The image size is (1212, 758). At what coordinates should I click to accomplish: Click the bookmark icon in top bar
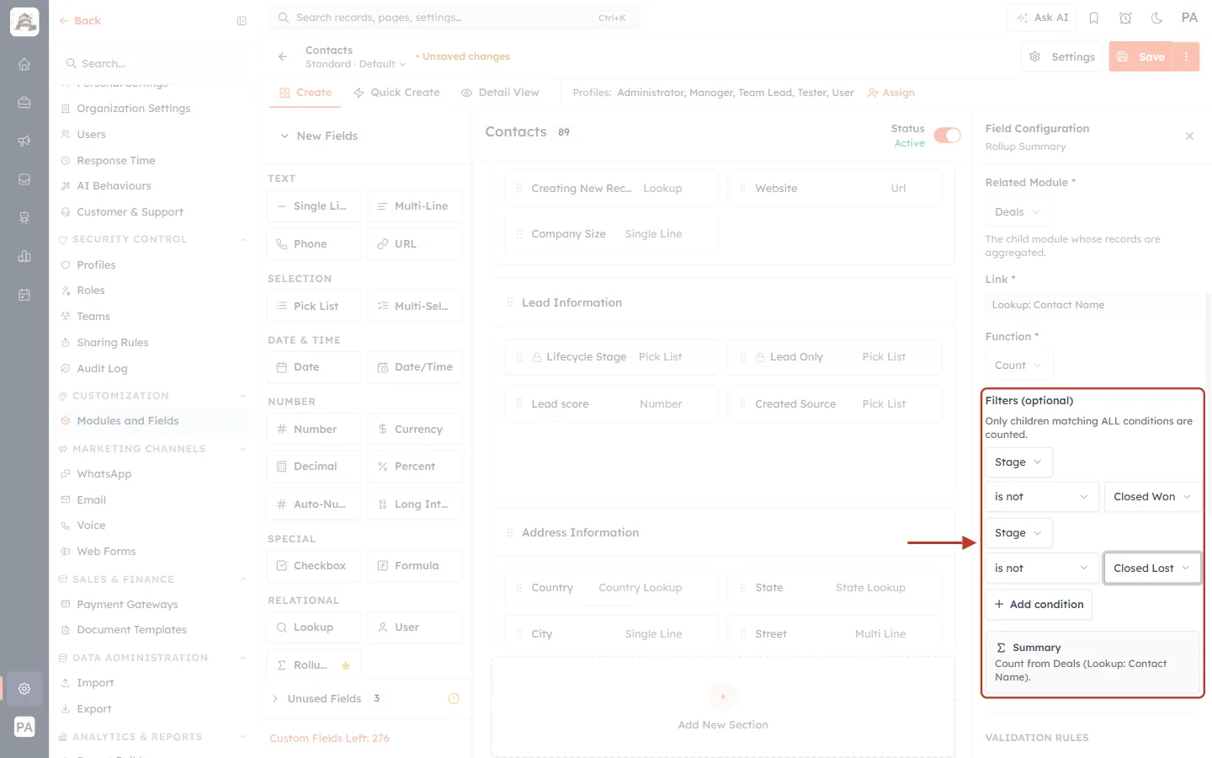coord(1094,18)
